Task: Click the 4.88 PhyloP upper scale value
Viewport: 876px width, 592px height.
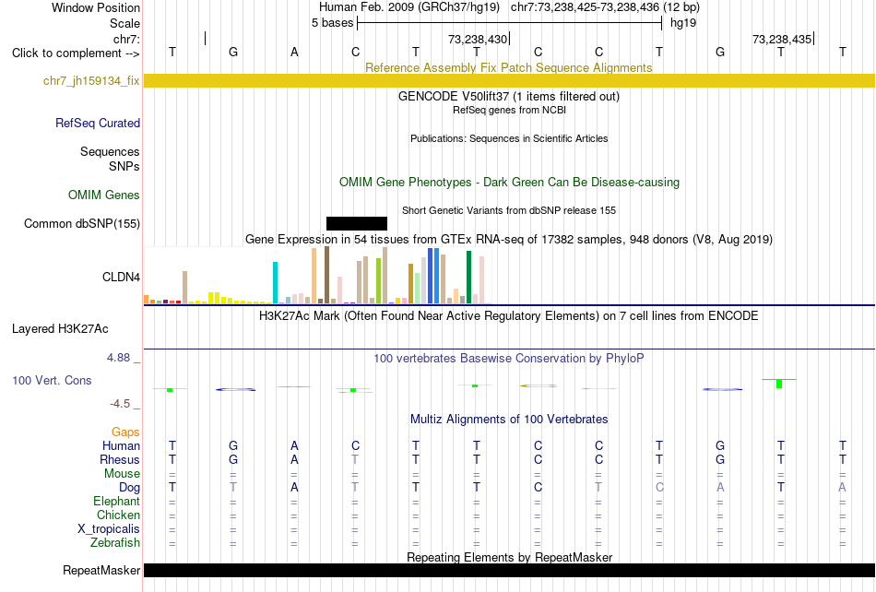Action: click(118, 358)
